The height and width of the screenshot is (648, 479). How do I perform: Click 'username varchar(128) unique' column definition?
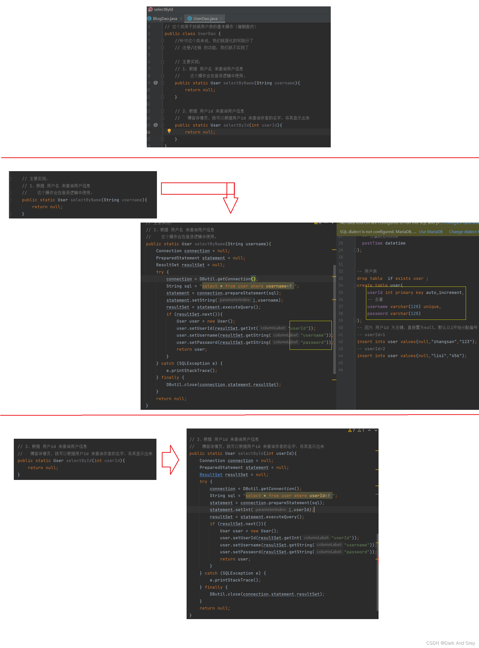coord(404,307)
